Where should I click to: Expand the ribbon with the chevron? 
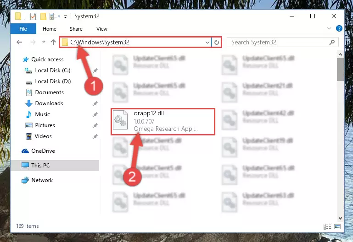[x=329, y=28]
